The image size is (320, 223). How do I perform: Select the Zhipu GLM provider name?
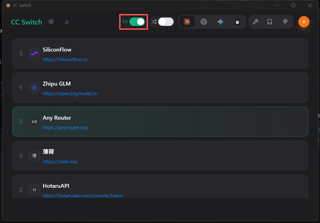(x=57, y=84)
